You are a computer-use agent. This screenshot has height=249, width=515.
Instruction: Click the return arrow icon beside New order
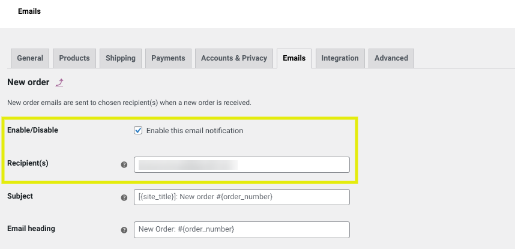pyautogui.click(x=59, y=82)
